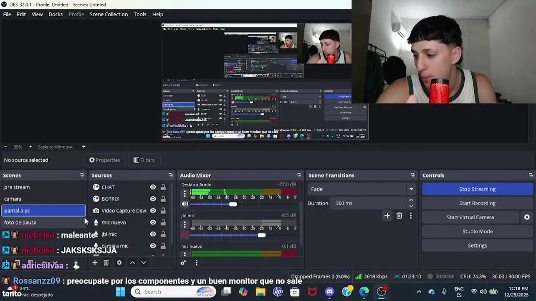This screenshot has height=301, width=536.
Task: Hide the CHAT source with eye icon
Action: [x=153, y=187]
